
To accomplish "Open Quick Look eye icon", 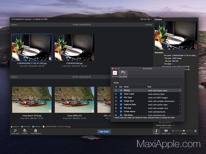I will coord(166,131).
